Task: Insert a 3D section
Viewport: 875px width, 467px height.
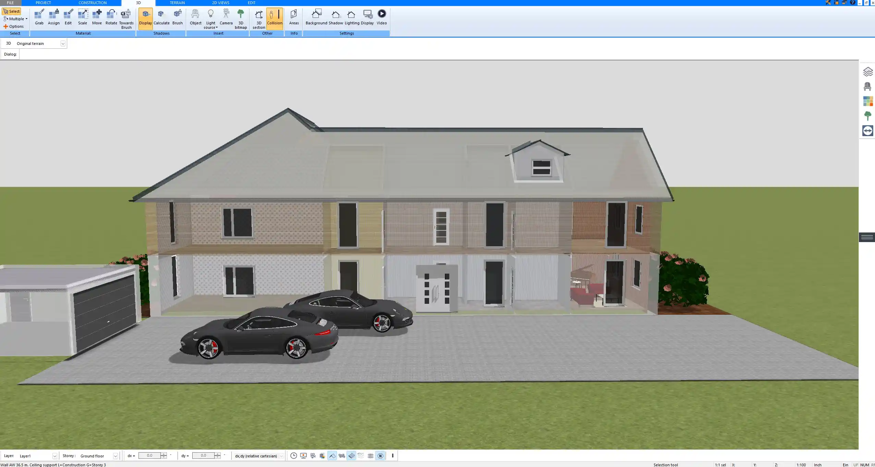Action: (258, 17)
